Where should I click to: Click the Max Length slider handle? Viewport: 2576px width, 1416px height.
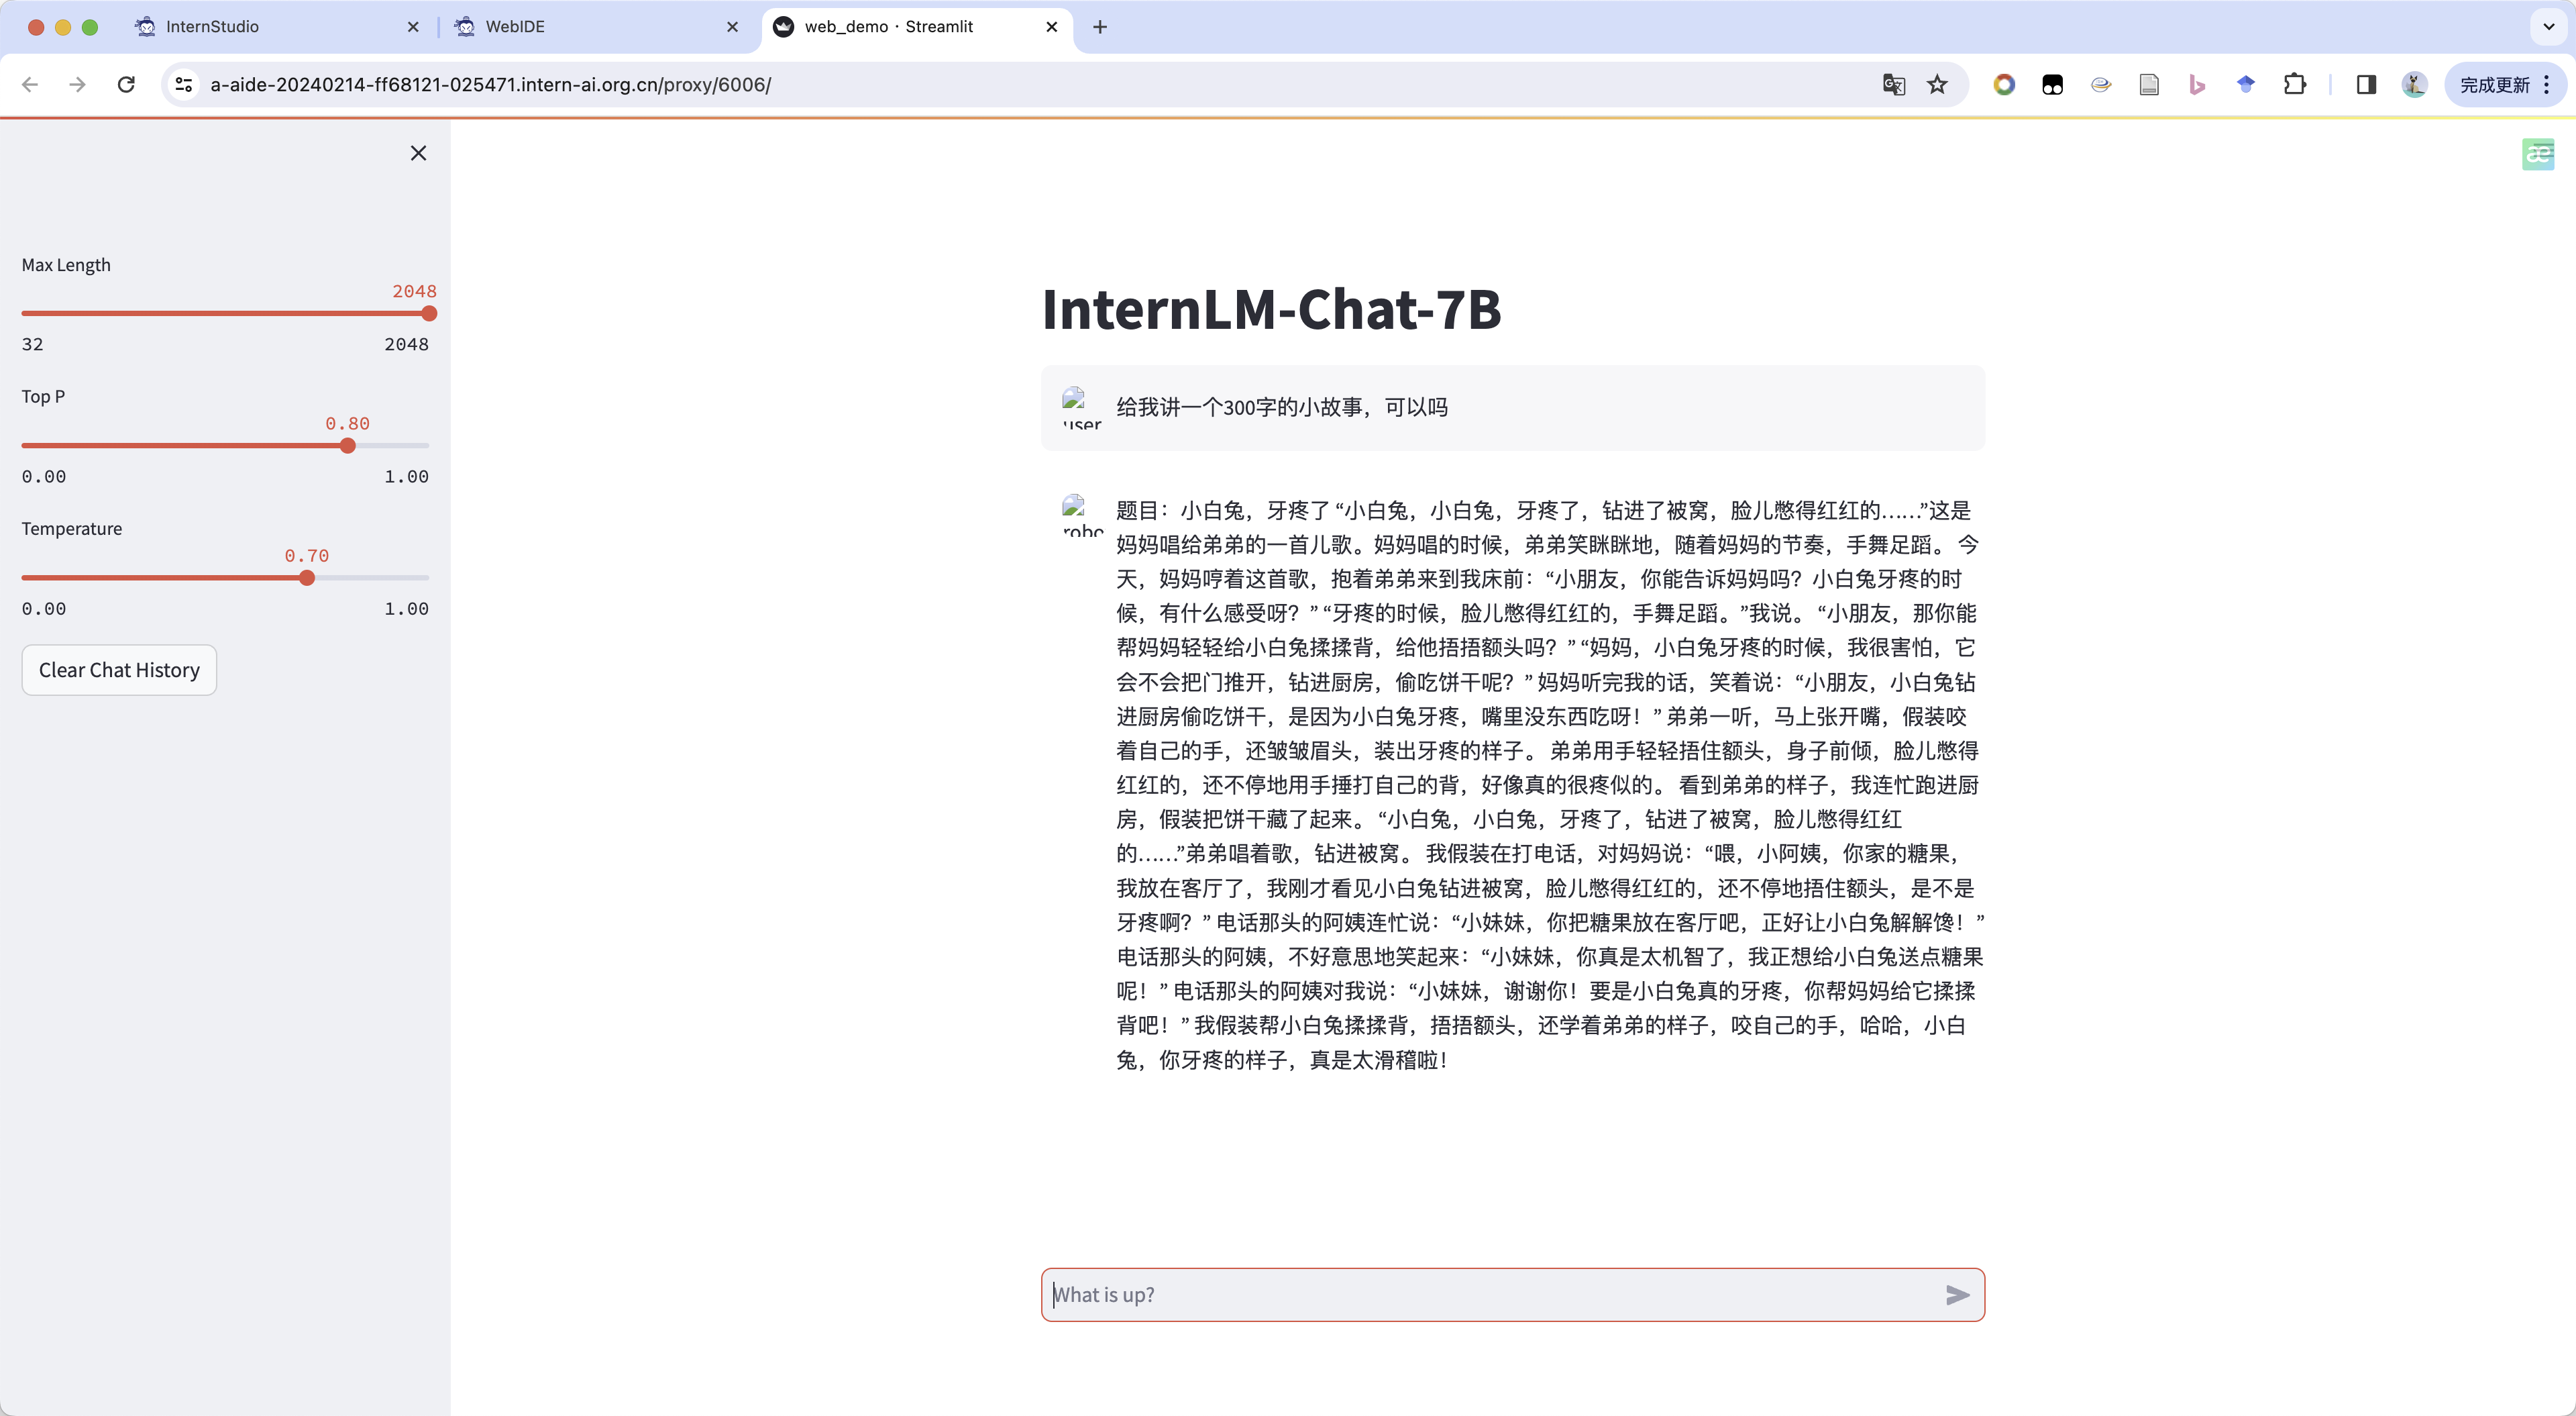point(429,314)
